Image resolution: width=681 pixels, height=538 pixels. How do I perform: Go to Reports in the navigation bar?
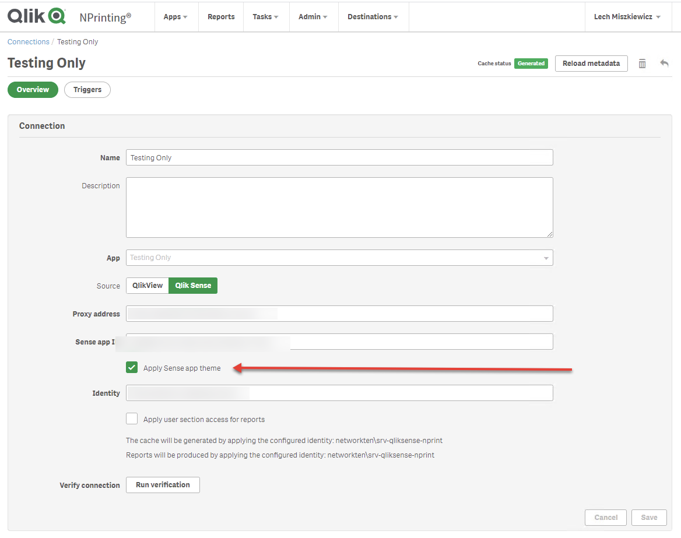coord(221,17)
